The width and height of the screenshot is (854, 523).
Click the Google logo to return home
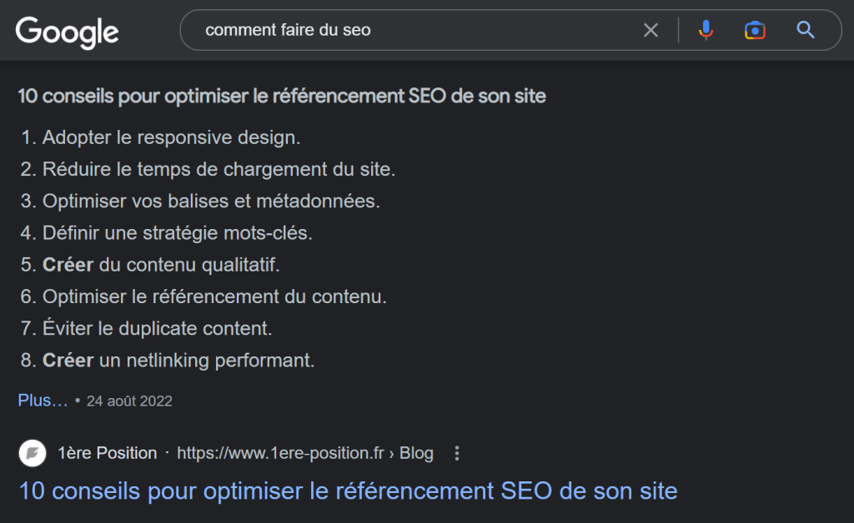[x=67, y=32]
